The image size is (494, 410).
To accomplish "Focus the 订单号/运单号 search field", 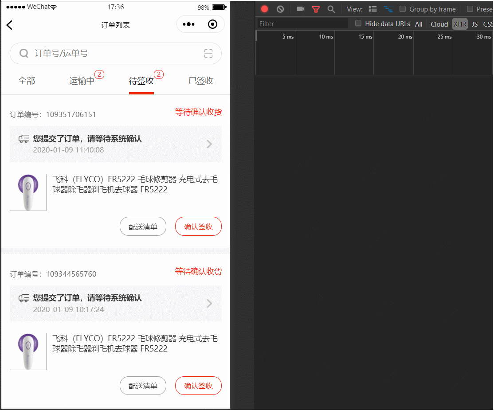I will tap(116, 54).
